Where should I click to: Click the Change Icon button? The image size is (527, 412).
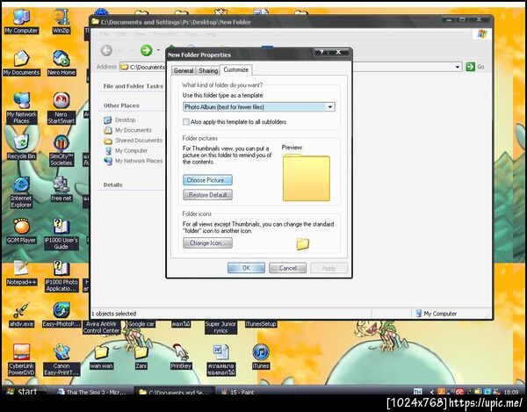coord(207,243)
